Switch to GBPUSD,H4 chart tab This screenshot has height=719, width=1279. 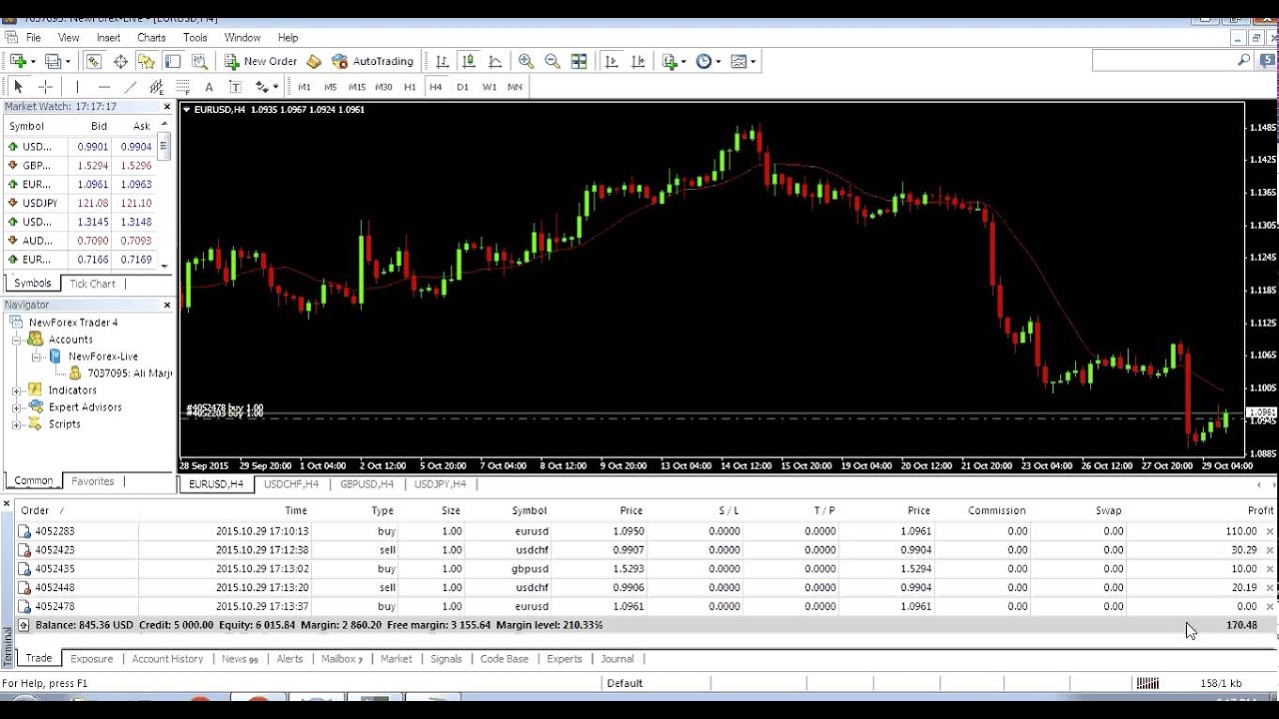tap(367, 484)
